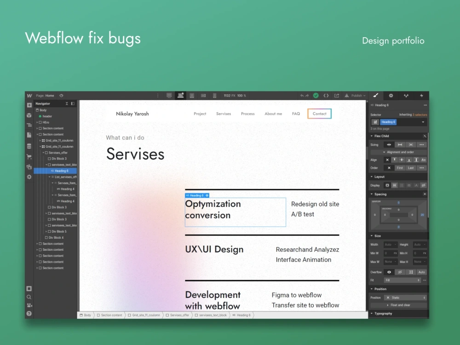
Task: Click the Contact button on the canvas
Action: click(x=319, y=114)
